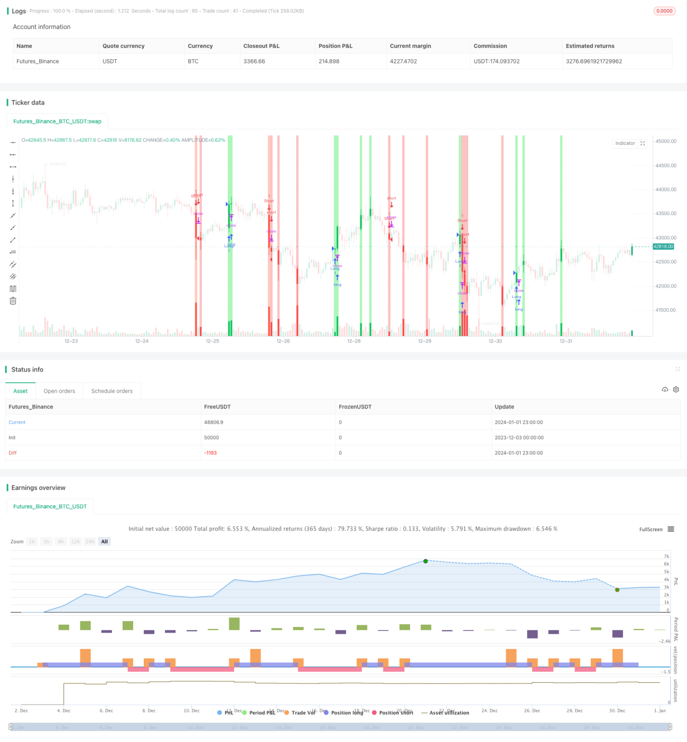The height and width of the screenshot is (742, 687).
Task: Select the parallel channel lines tool
Action: [x=13, y=264]
